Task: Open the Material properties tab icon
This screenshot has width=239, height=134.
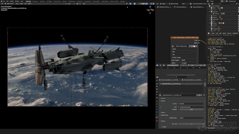Action: pos(157,117)
